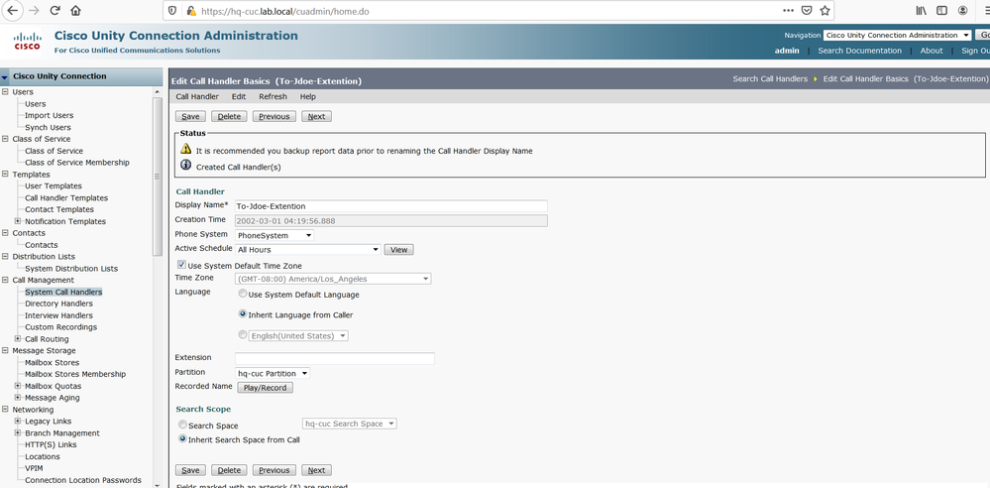Open page actions three-dot menu
The image size is (990, 488).
pyautogui.click(x=788, y=11)
